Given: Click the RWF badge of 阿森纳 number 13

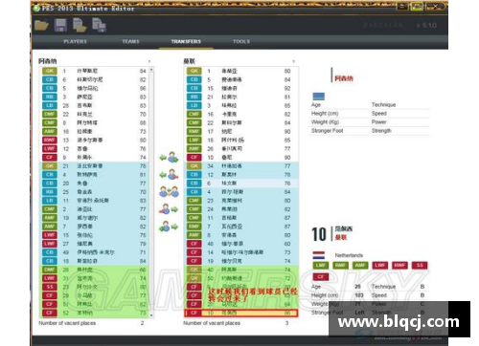Looking at the screenshot, I should click(50, 140).
